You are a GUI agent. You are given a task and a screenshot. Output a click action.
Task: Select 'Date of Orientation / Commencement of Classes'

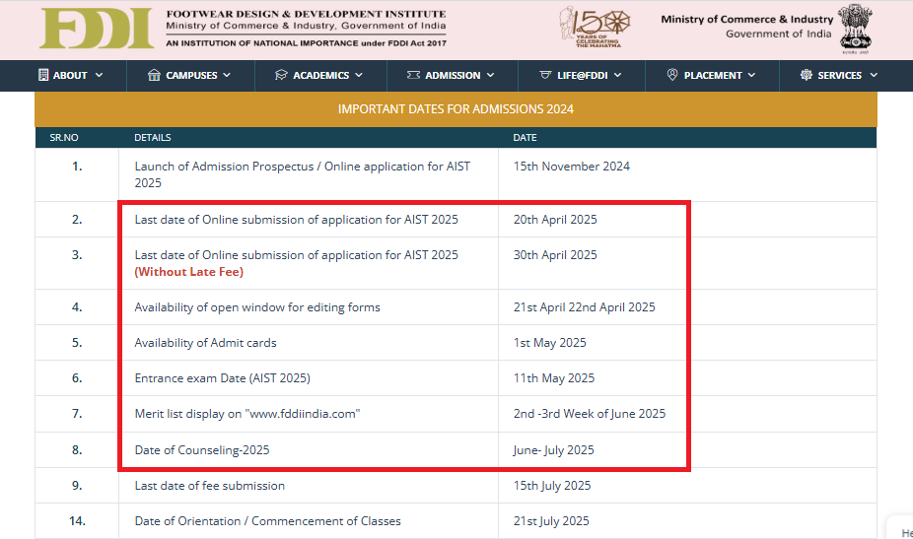click(x=268, y=521)
